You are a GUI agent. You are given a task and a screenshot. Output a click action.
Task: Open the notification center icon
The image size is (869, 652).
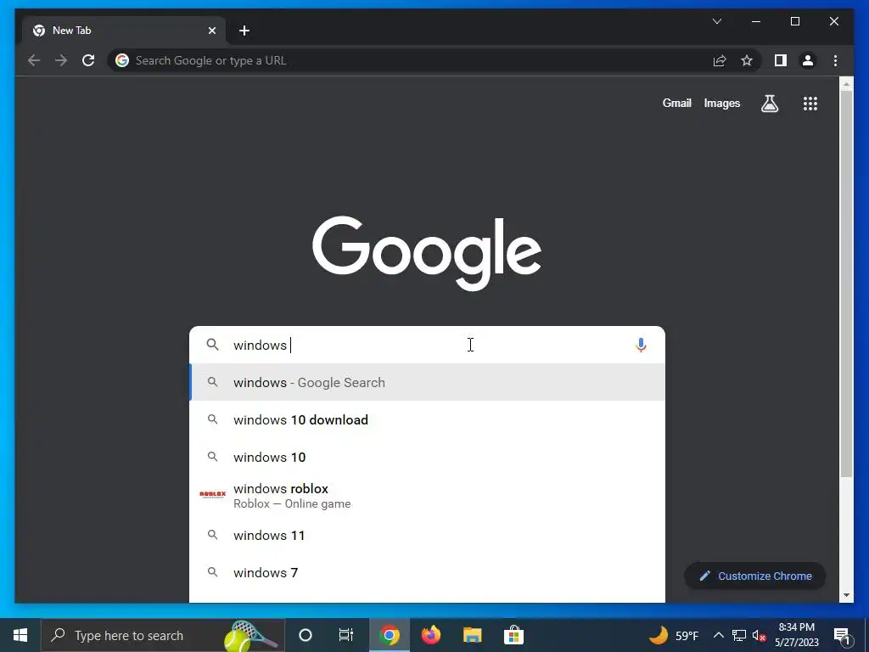click(843, 635)
